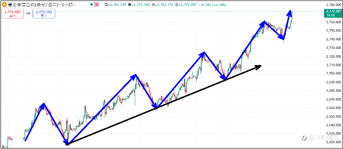Screen dimensions: 343x149
Task: Click the 2,760.000 price axis label
Action: coord(333,22)
